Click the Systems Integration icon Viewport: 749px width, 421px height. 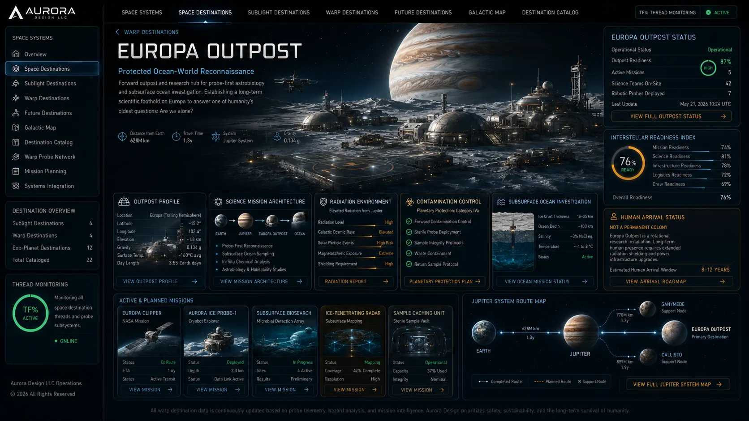coord(16,186)
